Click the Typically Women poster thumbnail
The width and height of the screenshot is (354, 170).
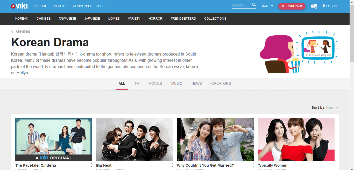(296, 140)
